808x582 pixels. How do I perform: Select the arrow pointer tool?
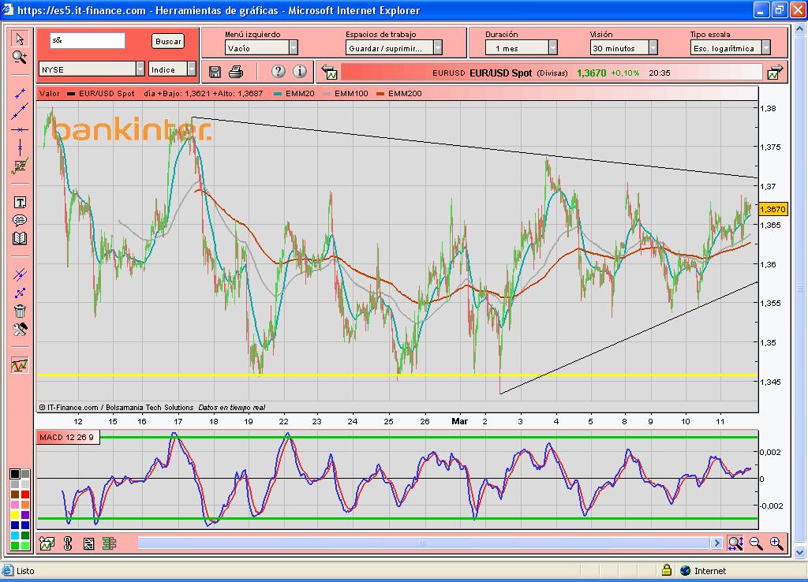(x=20, y=39)
